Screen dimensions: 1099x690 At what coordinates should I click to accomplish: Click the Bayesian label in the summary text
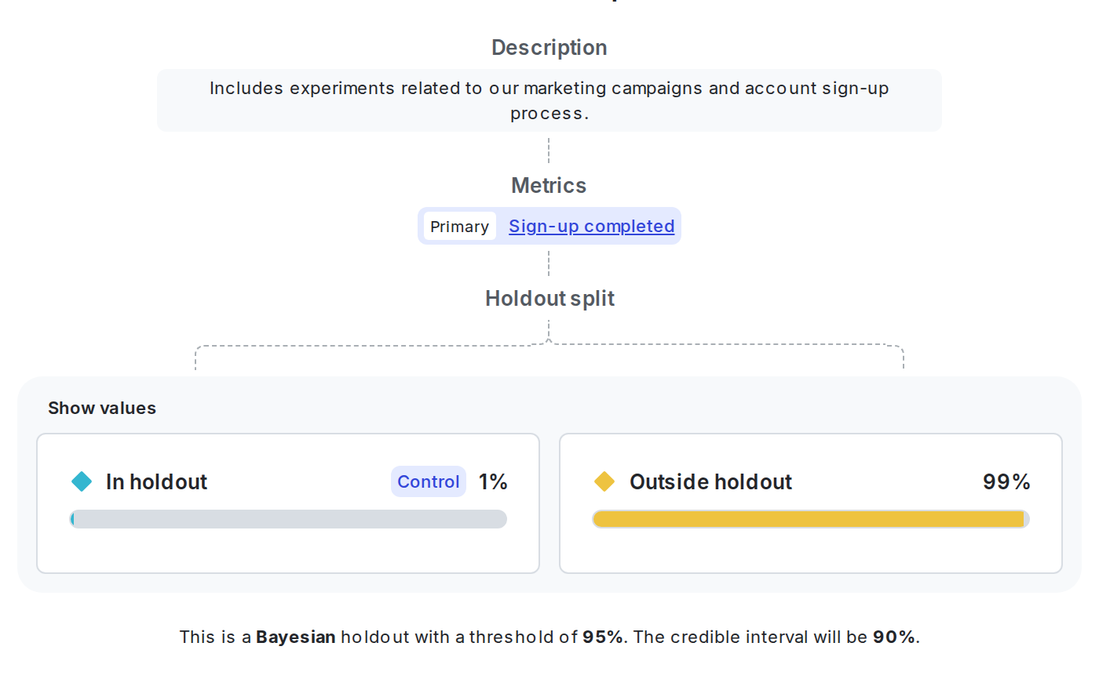coord(296,637)
